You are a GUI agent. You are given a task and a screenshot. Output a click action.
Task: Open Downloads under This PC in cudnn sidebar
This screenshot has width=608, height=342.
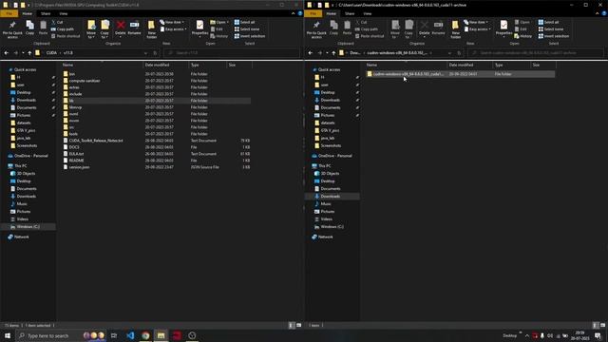point(331,197)
